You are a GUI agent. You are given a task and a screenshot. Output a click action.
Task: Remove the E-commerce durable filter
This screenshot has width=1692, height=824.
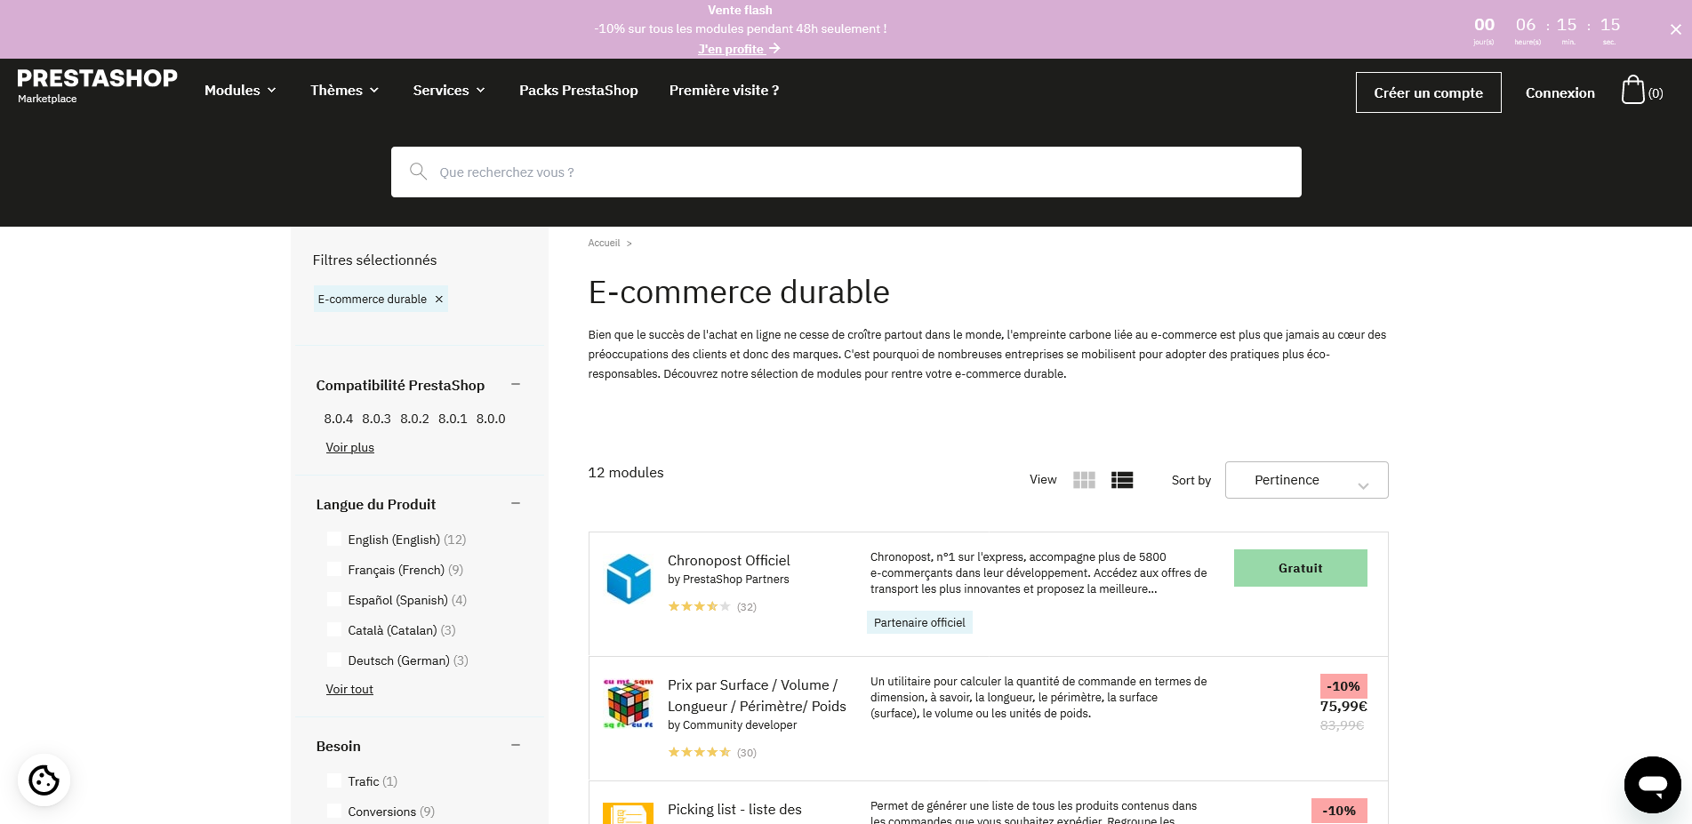pyautogui.click(x=438, y=300)
